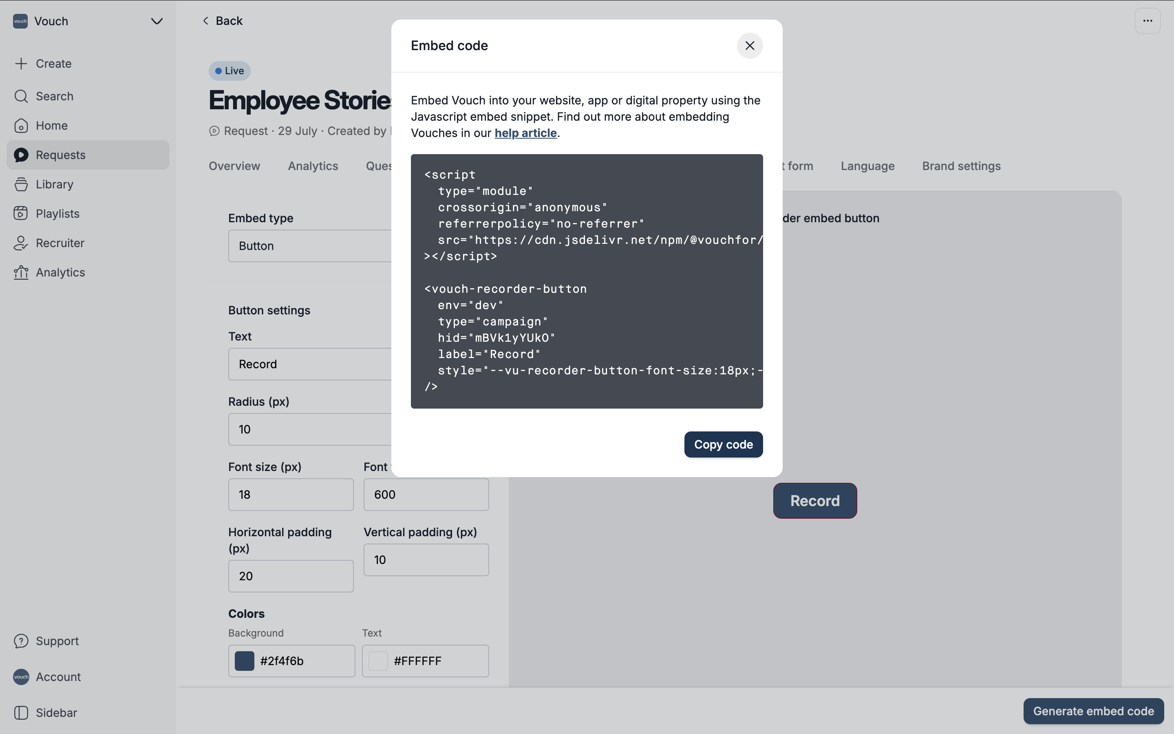This screenshot has height=734, width=1174.
Task: Click the Live status badge
Action: coord(230,71)
